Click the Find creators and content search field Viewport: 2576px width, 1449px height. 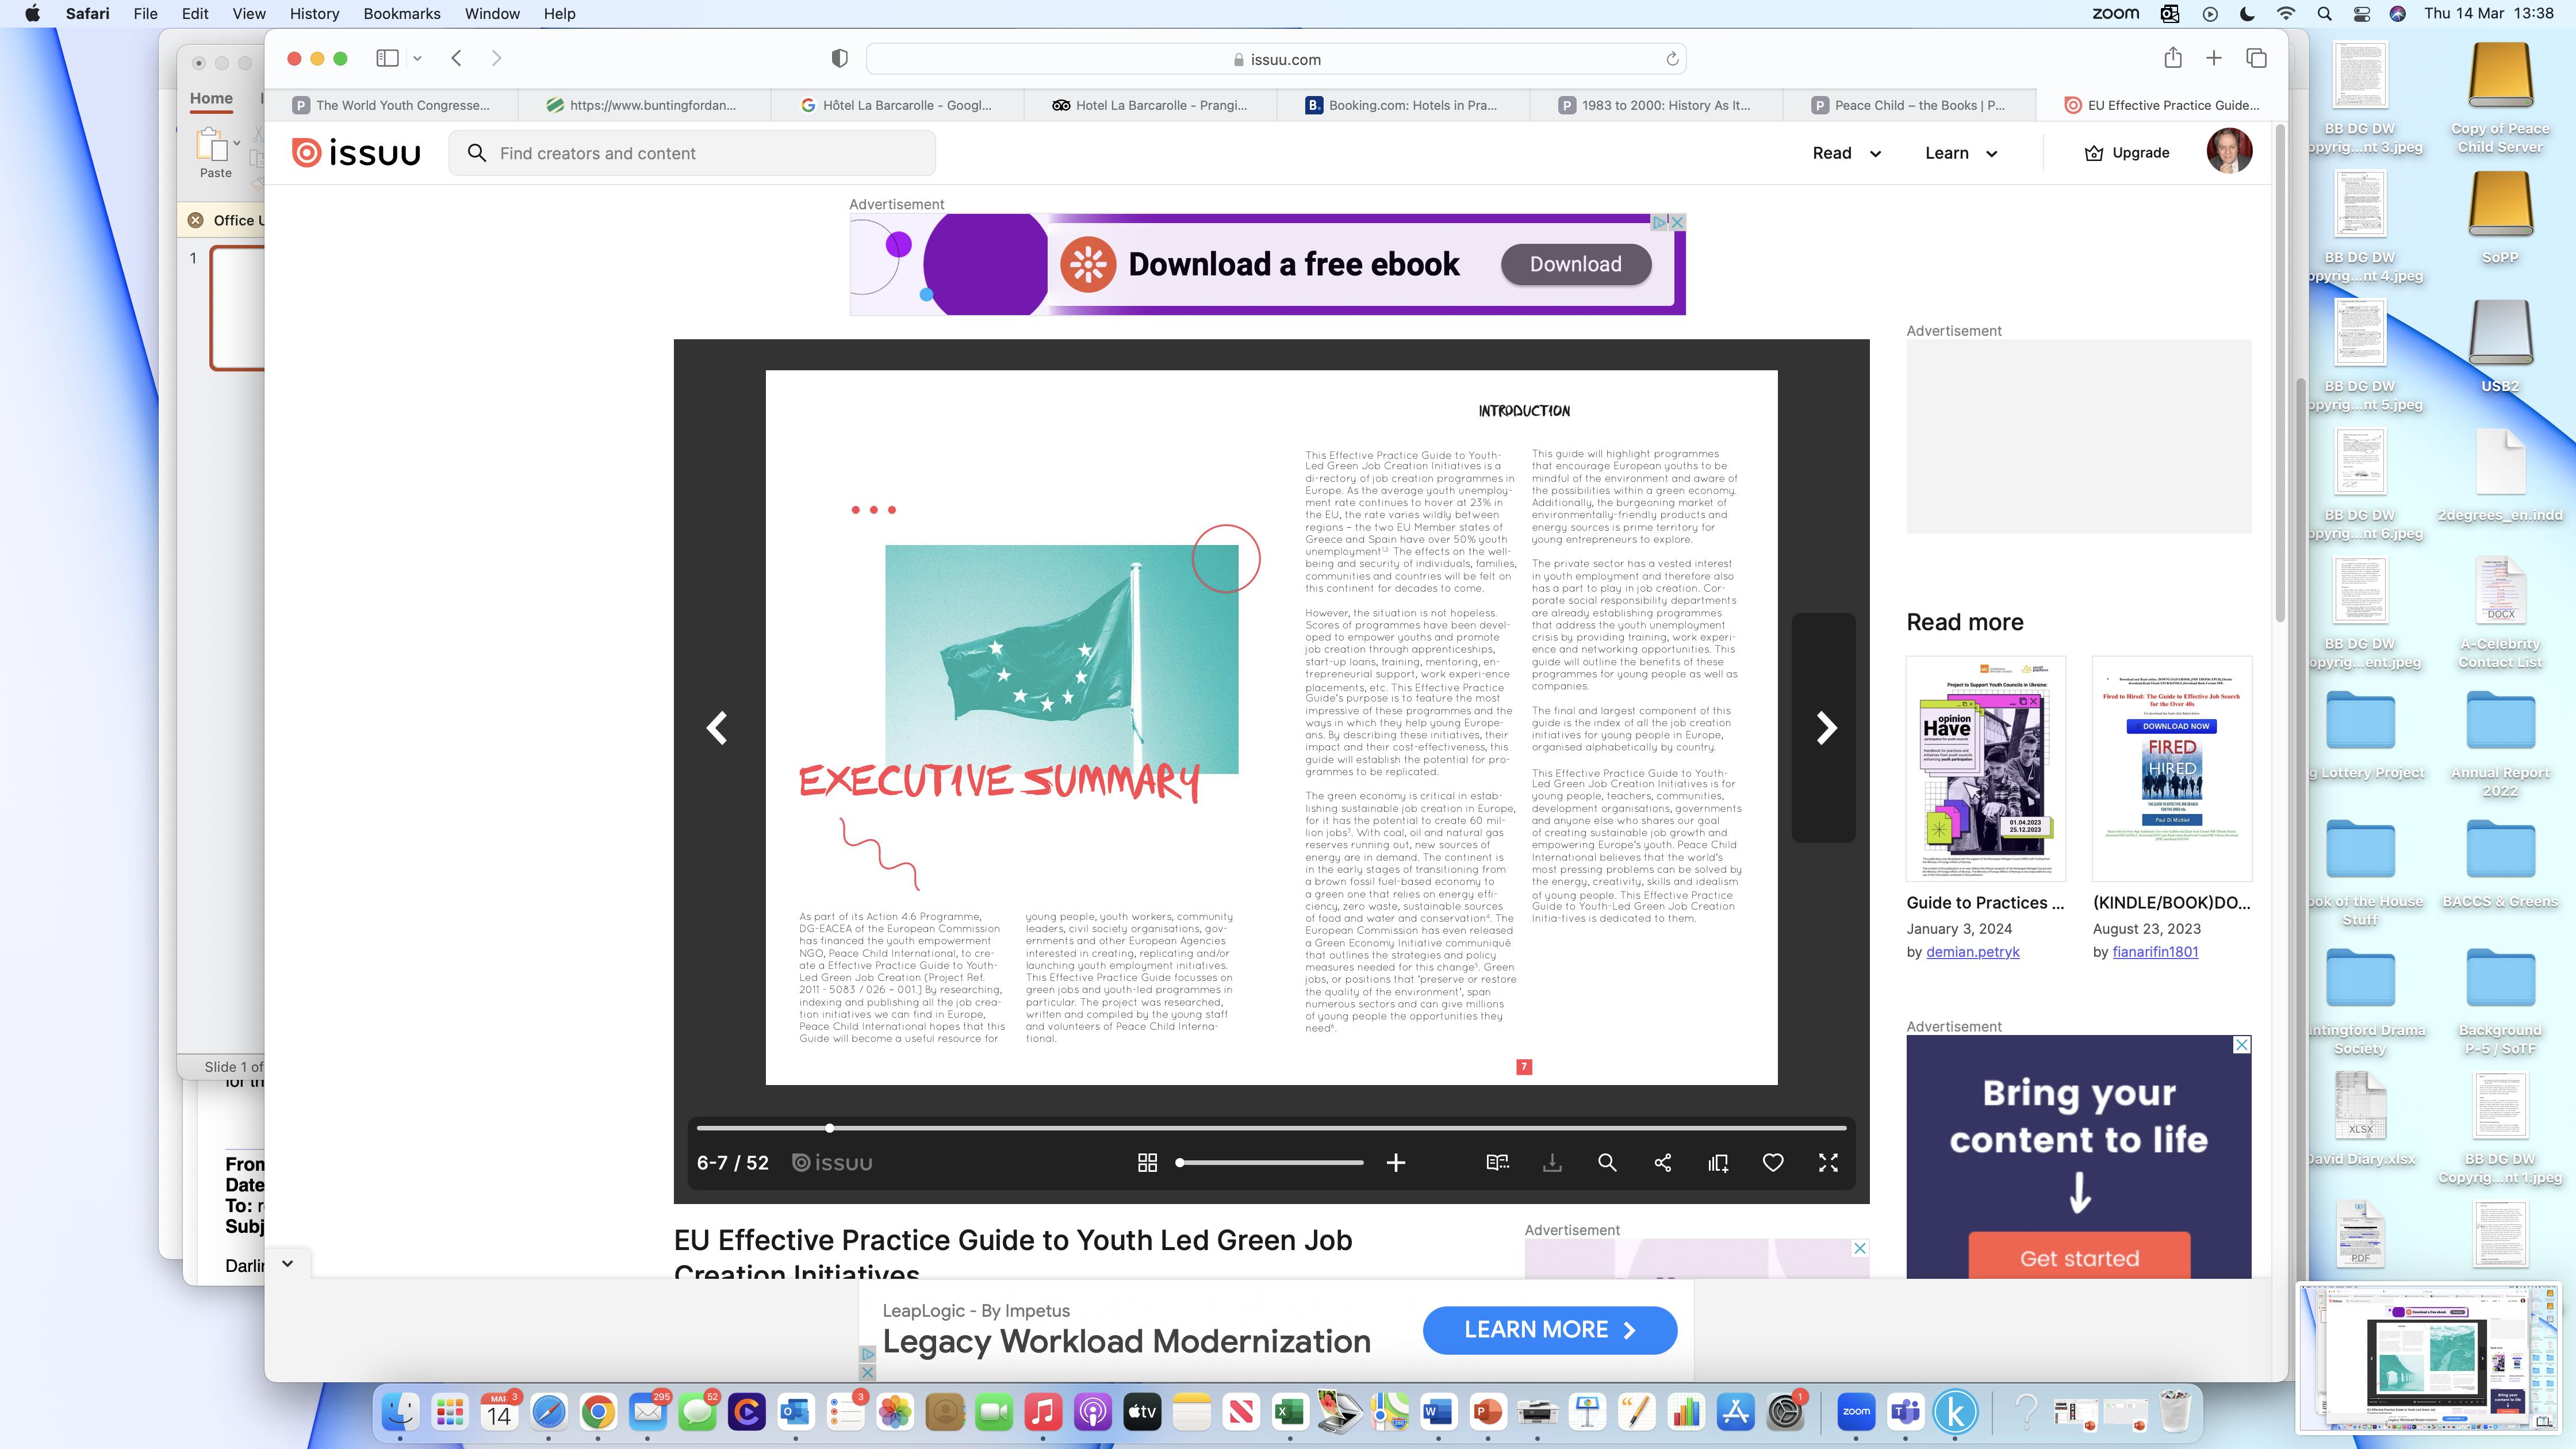[x=692, y=153]
